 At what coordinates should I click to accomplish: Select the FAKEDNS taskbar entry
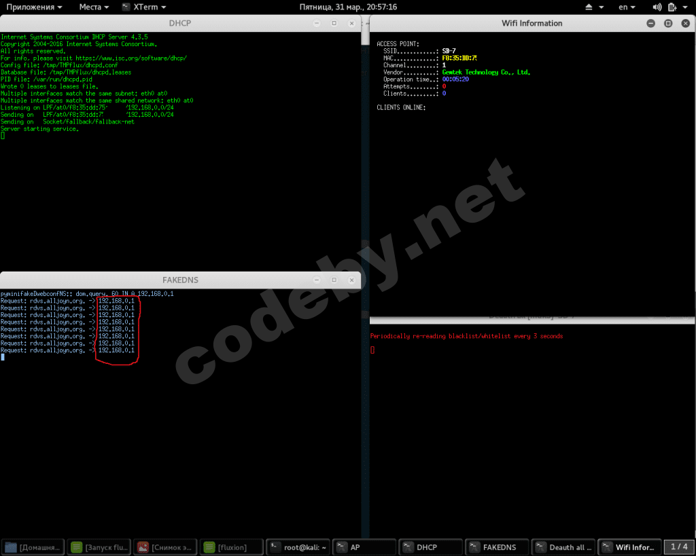coord(497,547)
